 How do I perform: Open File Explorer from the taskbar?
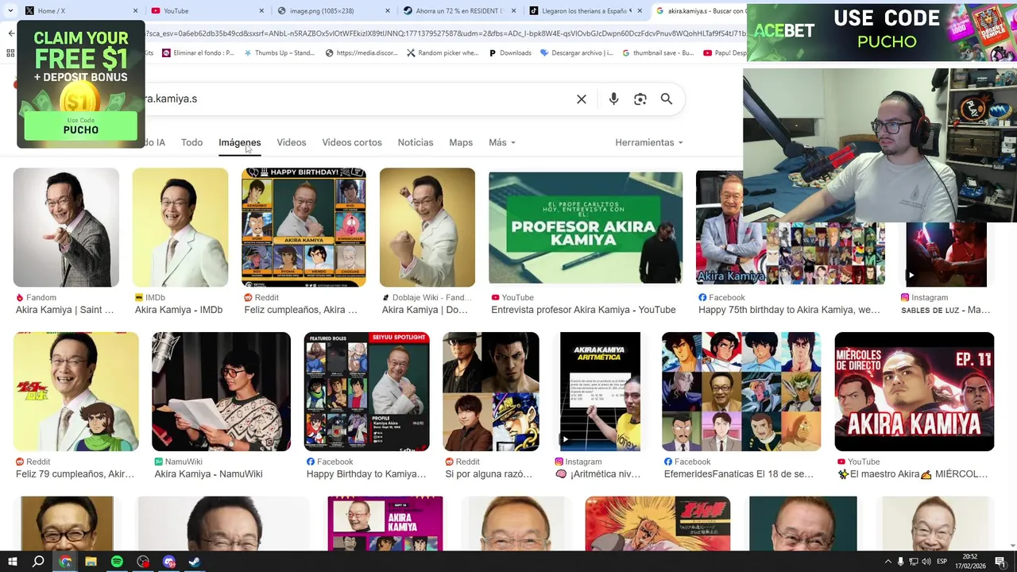point(91,562)
